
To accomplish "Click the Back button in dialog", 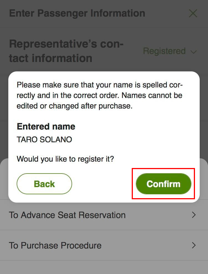I will tap(44, 184).
